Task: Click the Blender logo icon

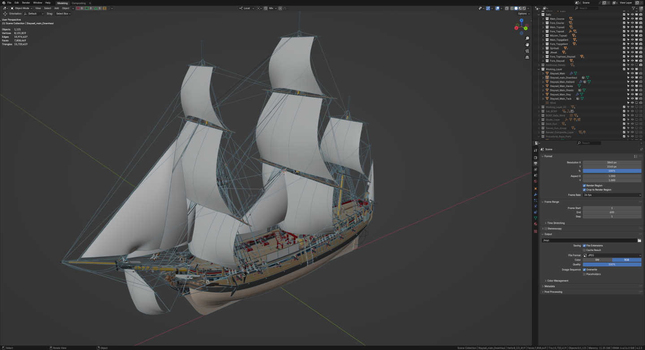Action: pyautogui.click(x=3, y=3)
